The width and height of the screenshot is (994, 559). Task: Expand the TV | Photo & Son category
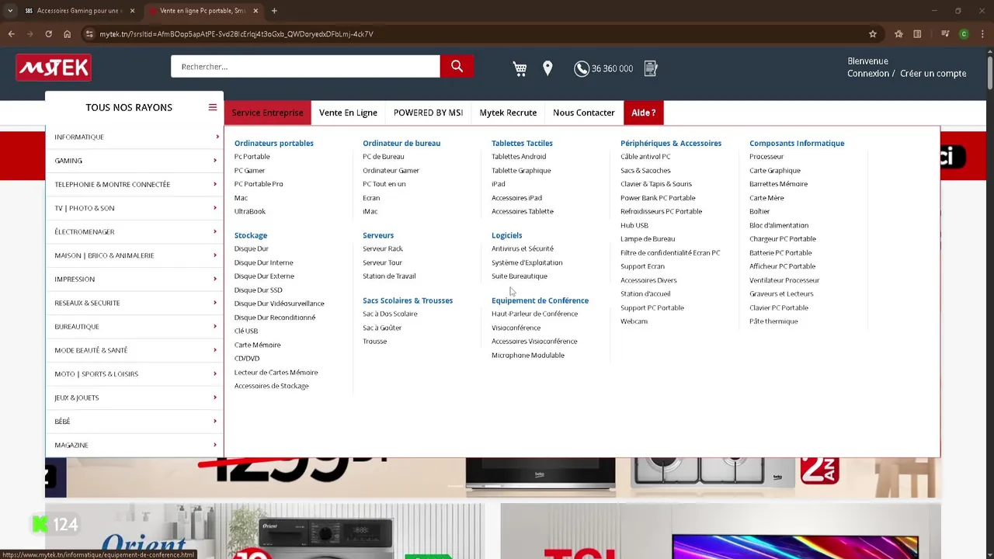[134, 208]
